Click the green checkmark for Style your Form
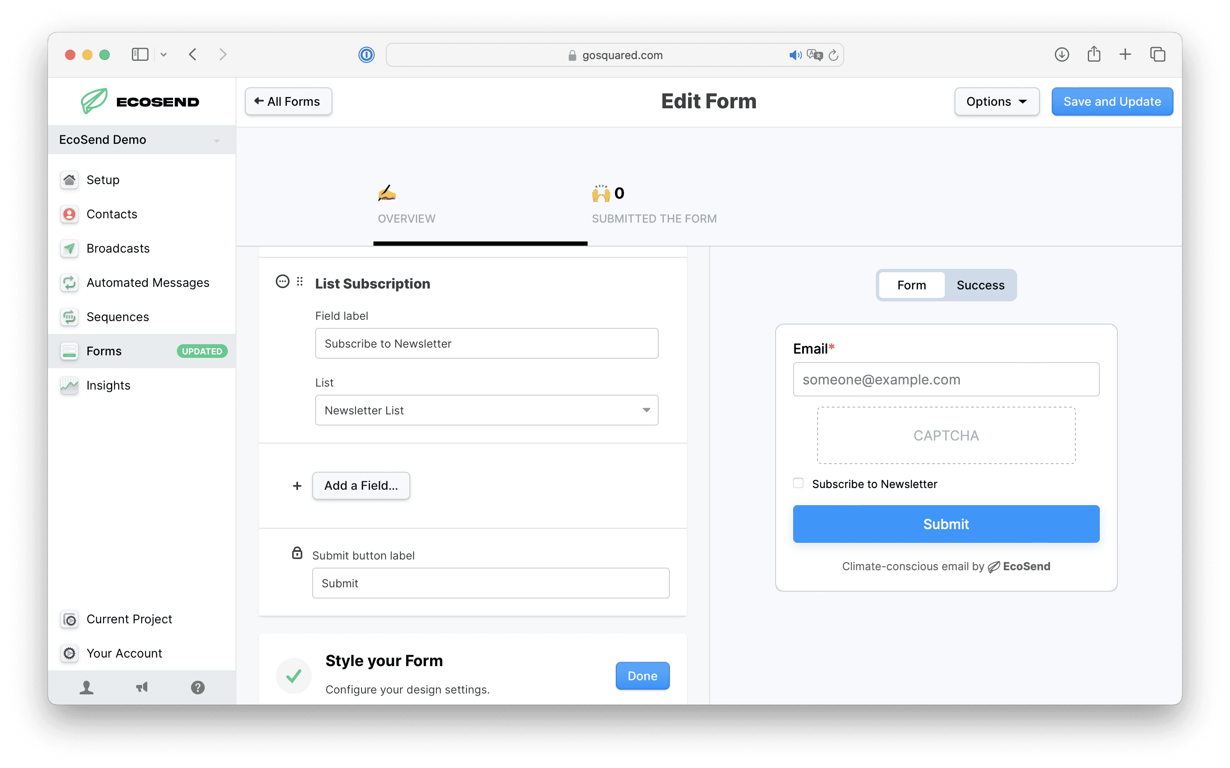1230x768 pixels. [x=294, y=676]
